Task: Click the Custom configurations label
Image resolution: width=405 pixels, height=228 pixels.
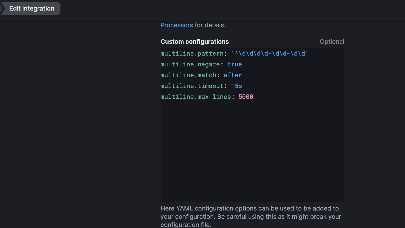Action: [195, 42]
